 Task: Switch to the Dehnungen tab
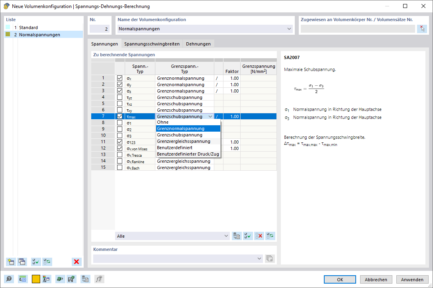tap(198, 44)
